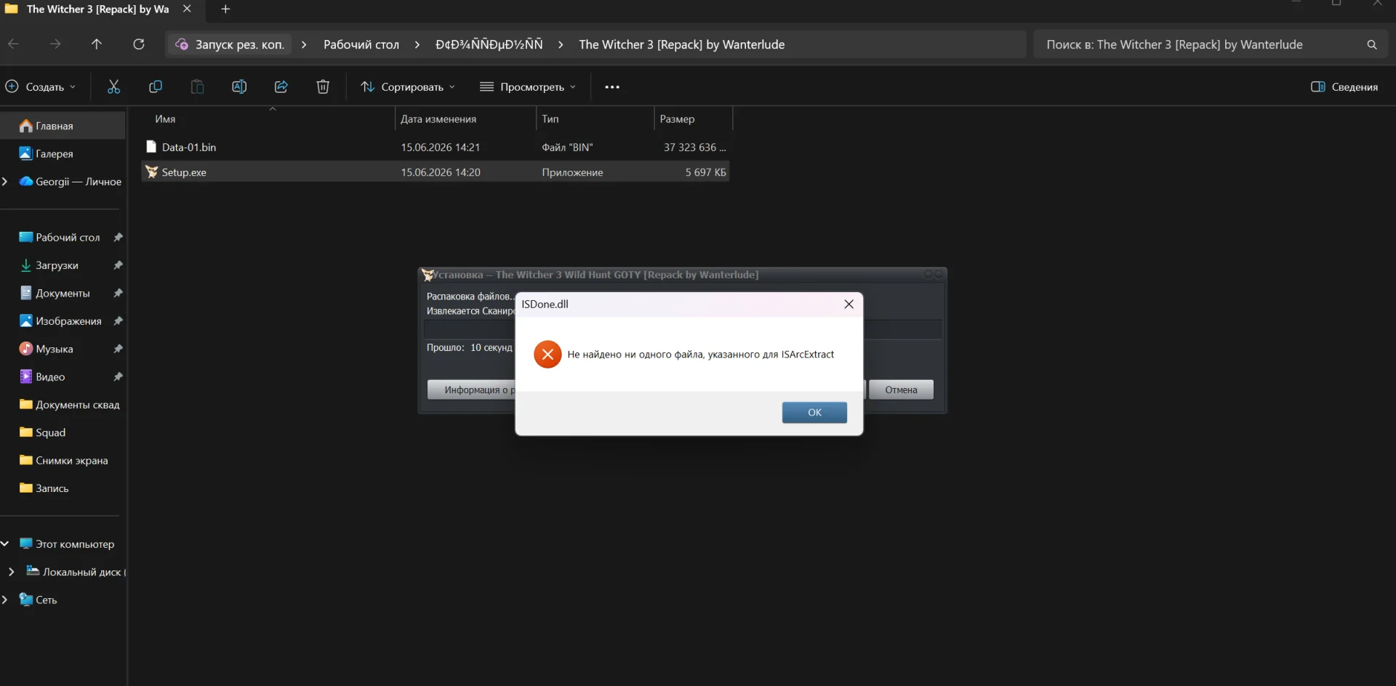Open the three-dot more options menu

click(612, 87)
